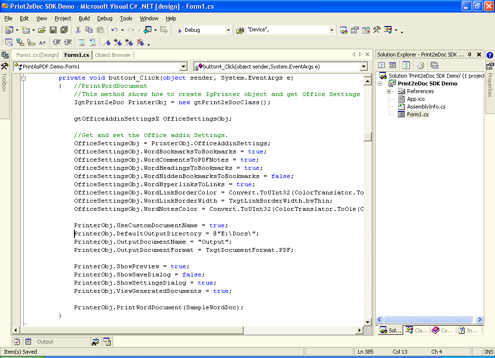Open Solution Explorer toolbar icon
This screenshot has width=495, height=358.
344,30
